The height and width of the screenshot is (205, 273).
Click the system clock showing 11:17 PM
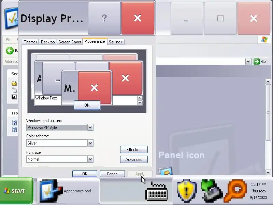(x=258, y=184)
